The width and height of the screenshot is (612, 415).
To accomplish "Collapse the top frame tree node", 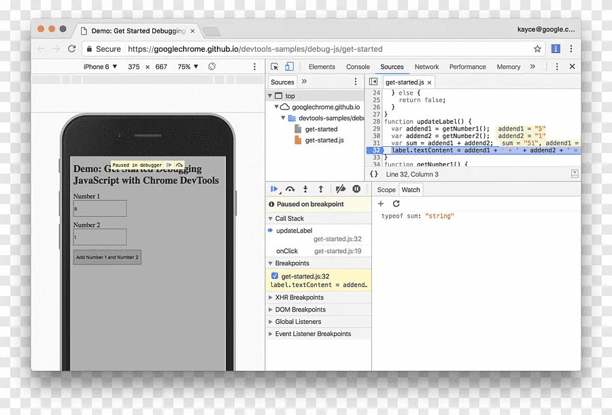I will pyautogui.click(x=270, y=96).
